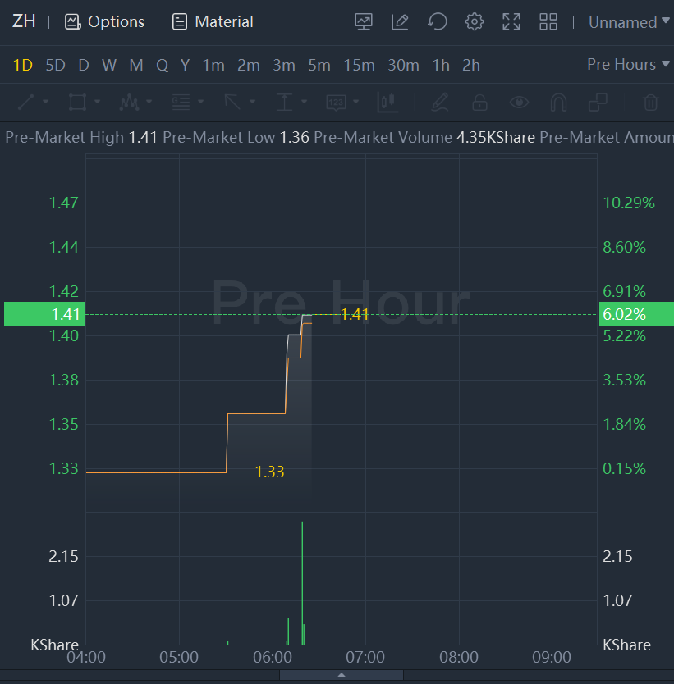Open the Options chain
The image size is (674, 684).
pyautogui.click(x=105, y=22)
